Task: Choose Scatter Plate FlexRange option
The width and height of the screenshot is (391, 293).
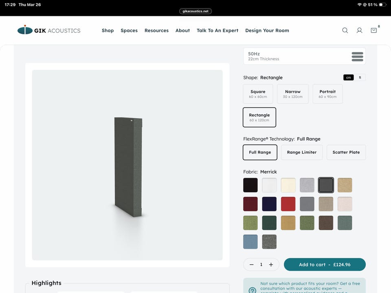Action: point(346,152)
